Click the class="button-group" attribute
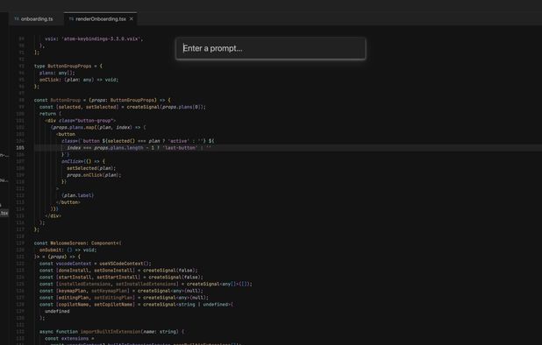 [x=86, y=121]
